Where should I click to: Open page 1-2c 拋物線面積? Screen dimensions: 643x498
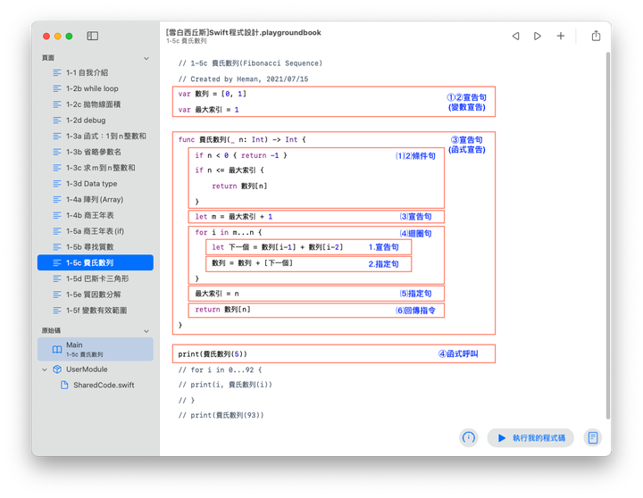(96, 104)
